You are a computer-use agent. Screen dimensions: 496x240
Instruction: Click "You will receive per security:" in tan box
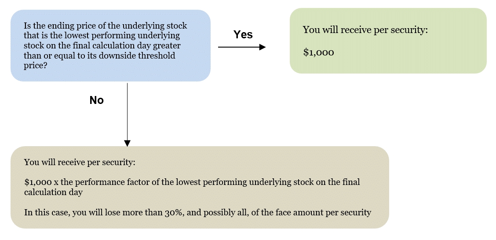click(80, 162)
